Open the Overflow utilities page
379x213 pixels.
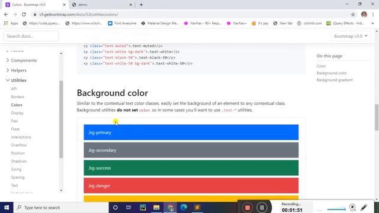pos(18,145)
